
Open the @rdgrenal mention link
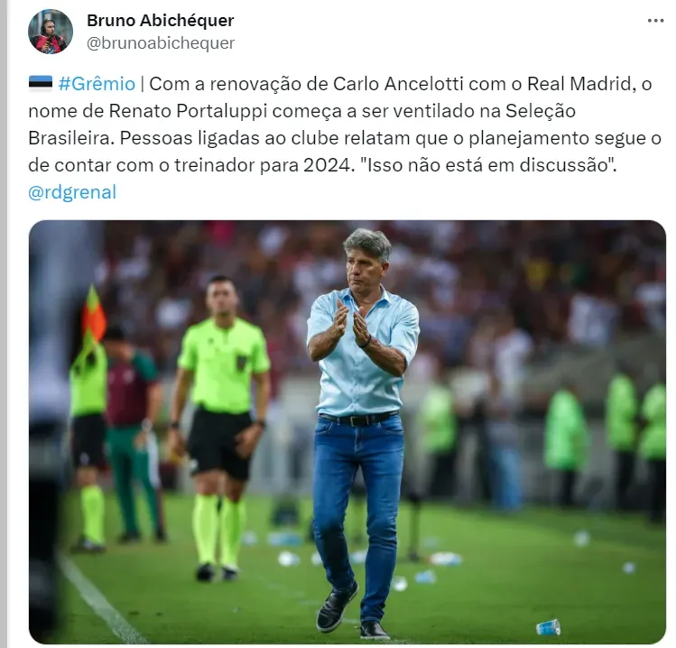(x=72, y=192)
